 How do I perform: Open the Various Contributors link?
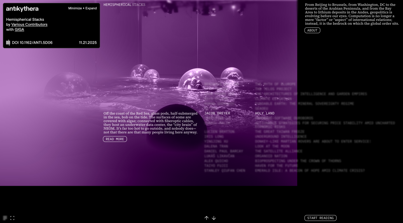tap(29, 25)
